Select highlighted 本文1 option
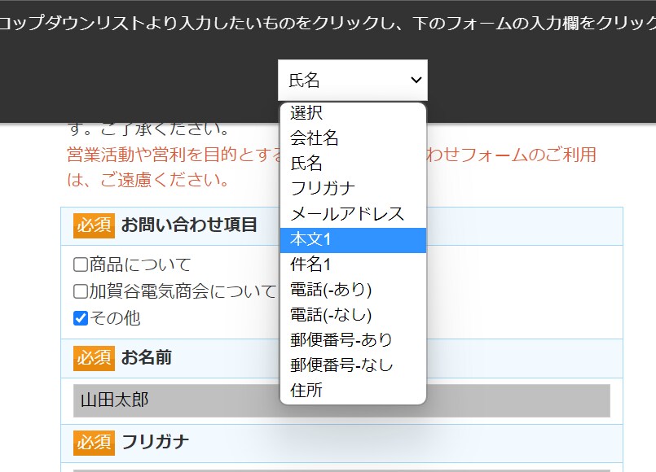Image resolution: width=656 pixels, height=472 pixels. (353, 240)
